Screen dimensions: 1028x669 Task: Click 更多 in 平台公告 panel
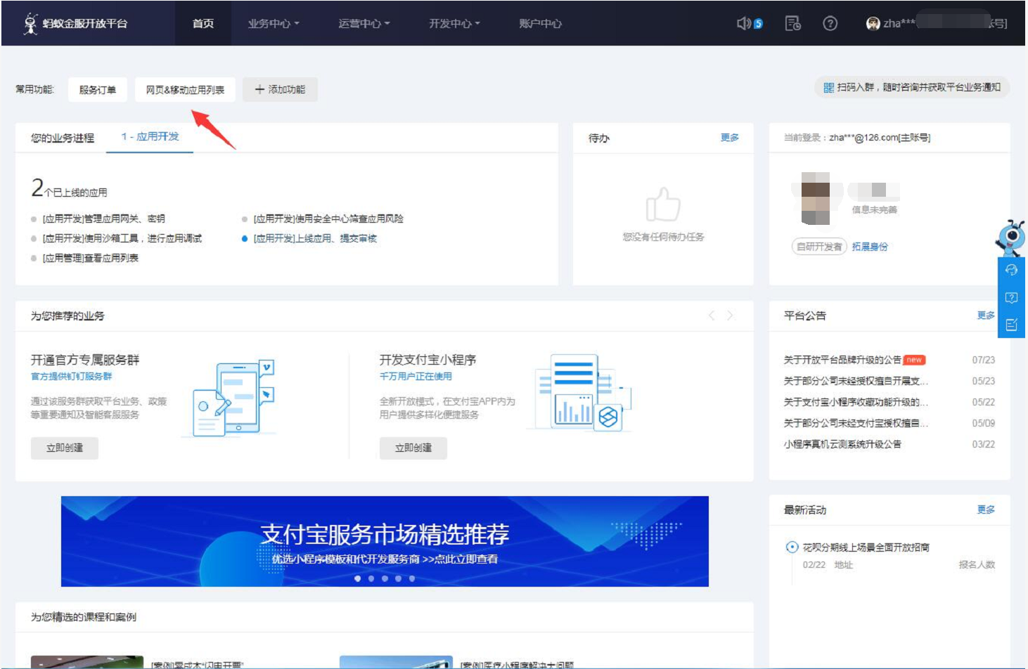click(986, 316)
